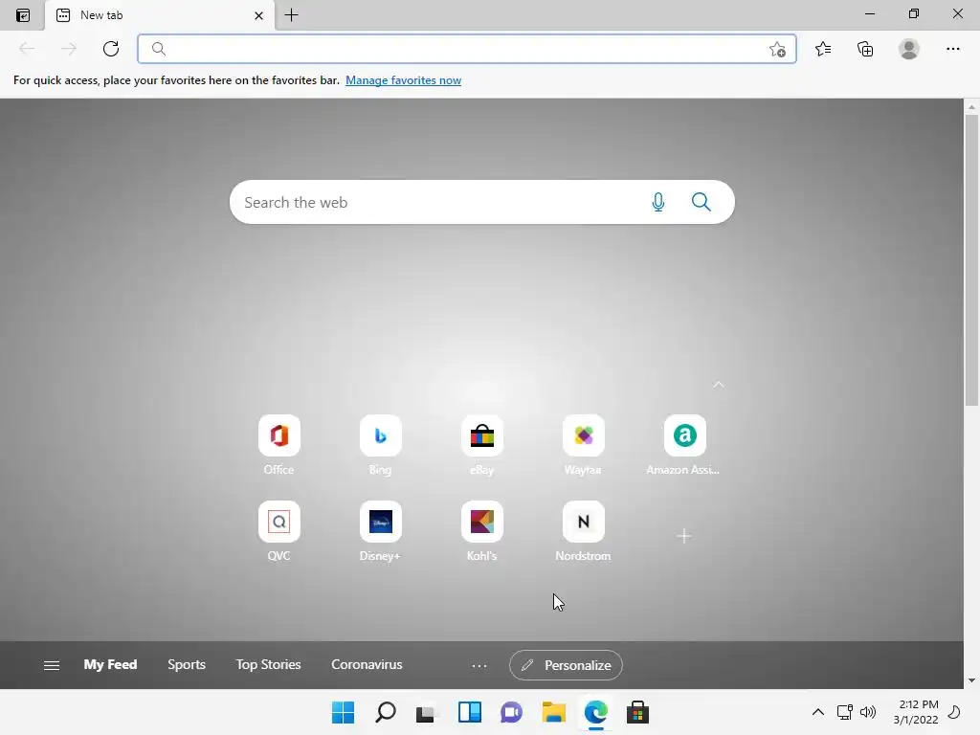Open the feed hamburger menu
Viewport: 980px width, 735px height.
point(52,666)
